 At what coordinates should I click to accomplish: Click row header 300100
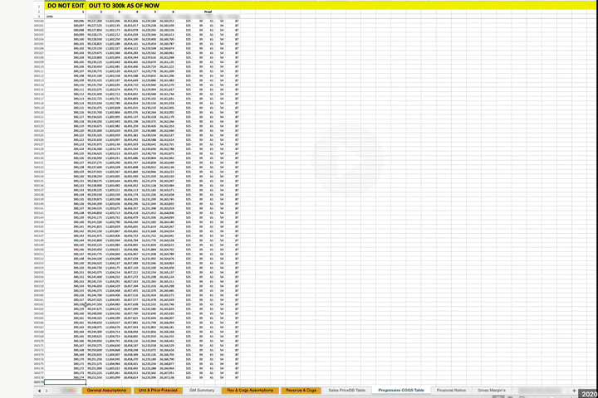(39, 20)
